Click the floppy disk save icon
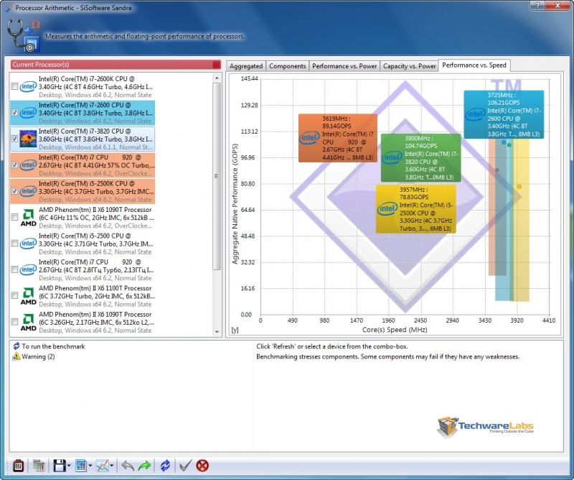 60,466
